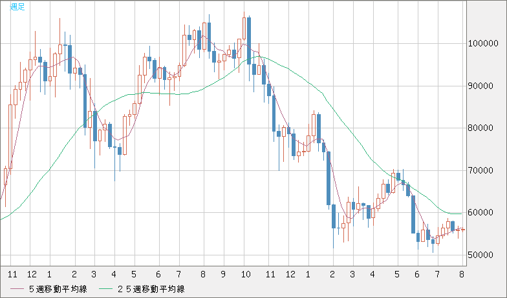The image size is (507, 298).
Task: Select the 100000 price axis label
Action: tap(483, 44)
